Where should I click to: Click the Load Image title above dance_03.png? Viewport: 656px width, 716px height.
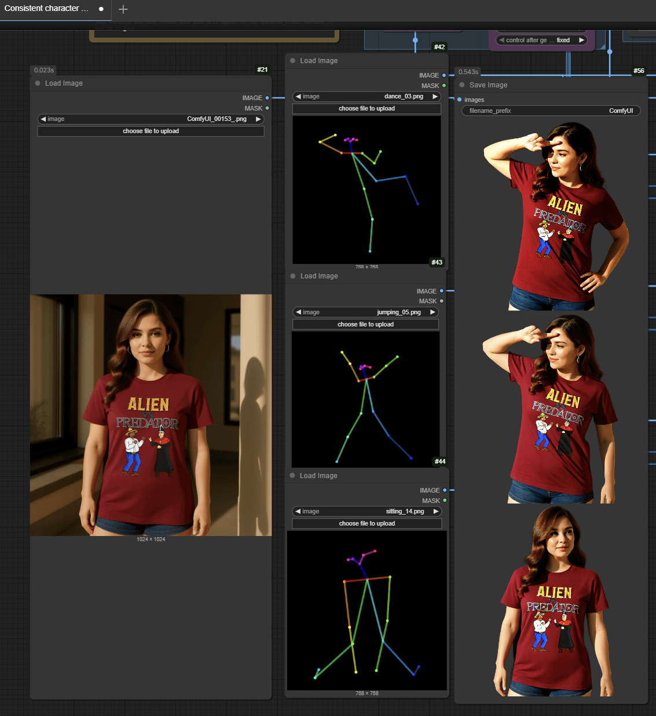click(318, 61)
